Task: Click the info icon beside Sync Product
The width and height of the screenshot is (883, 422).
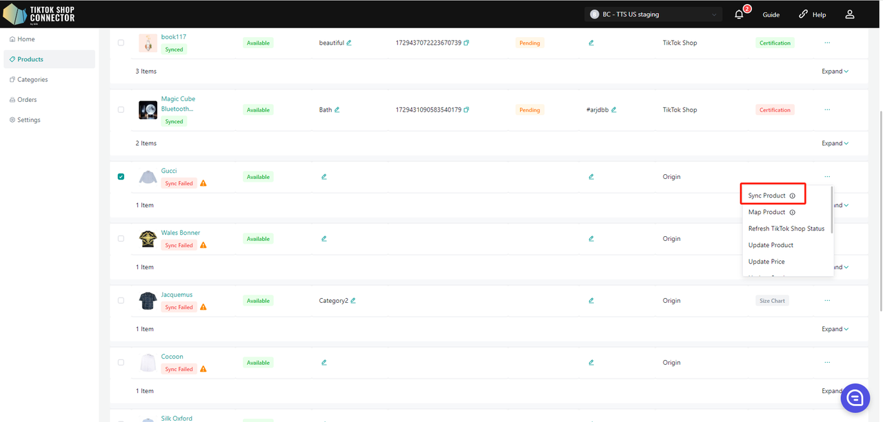Action: [793, 196]
